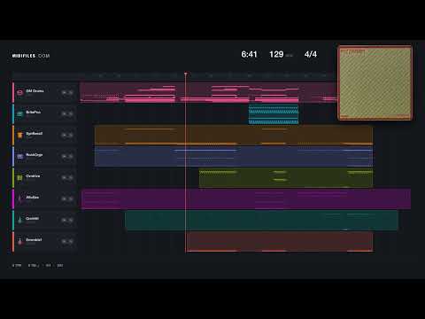Mute the AltoSax track

tap(64, 198)
